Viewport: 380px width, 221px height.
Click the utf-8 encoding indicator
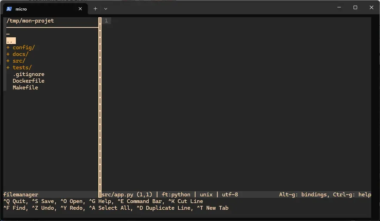pos(229,194)
